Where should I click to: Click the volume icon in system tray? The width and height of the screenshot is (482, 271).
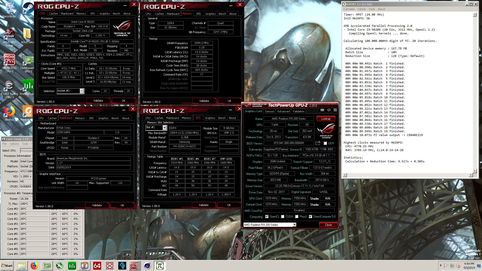[458, 266]
